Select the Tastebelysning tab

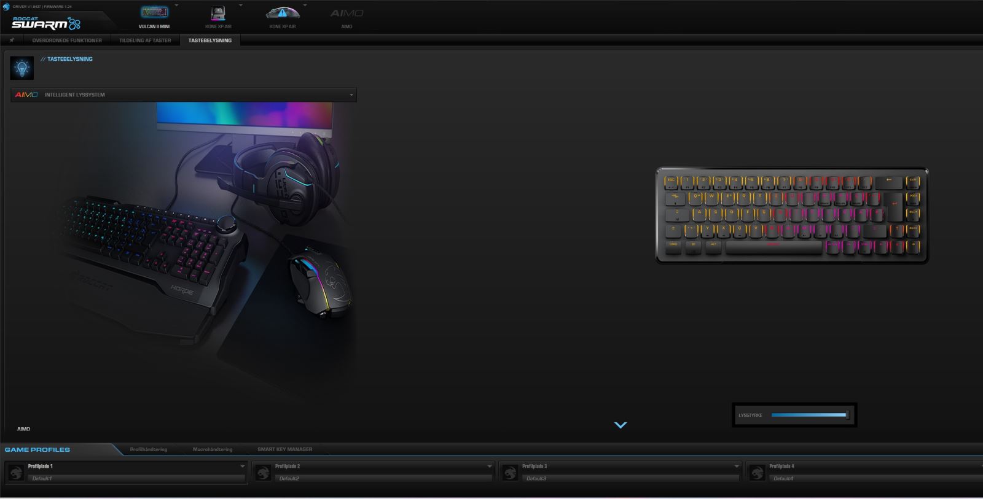210,41
